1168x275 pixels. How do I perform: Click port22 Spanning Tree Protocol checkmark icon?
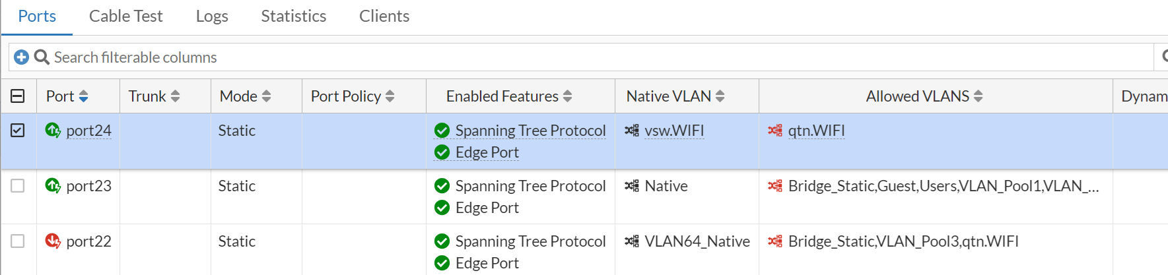(x=442, y=241)
